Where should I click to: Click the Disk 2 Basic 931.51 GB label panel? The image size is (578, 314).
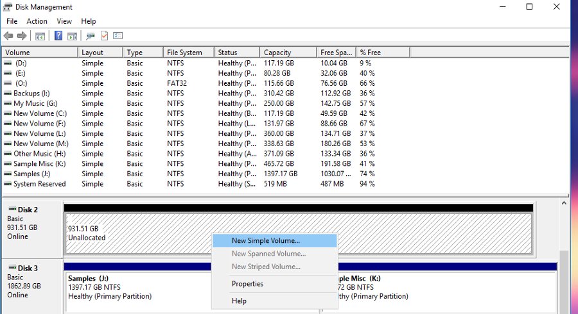pyautogui.click(x=33, y=229)
